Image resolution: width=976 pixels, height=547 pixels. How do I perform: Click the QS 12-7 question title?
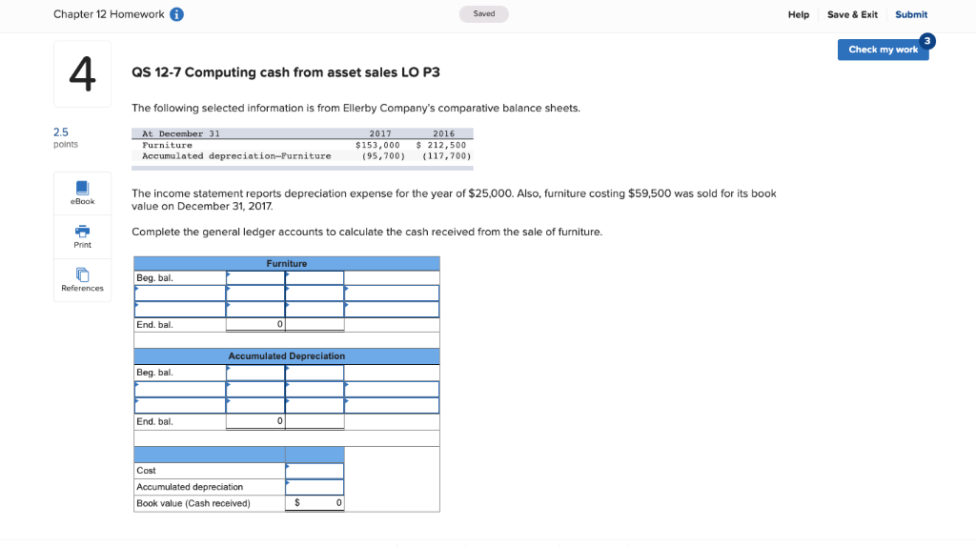tap(286, 72)
